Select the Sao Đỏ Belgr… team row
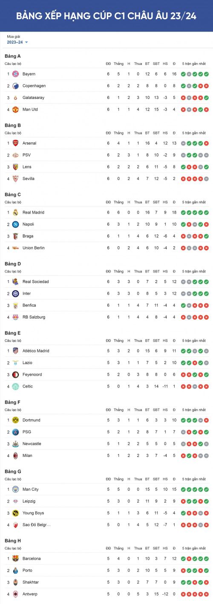This screenshot has height=604, width=213. pos(106,525)
